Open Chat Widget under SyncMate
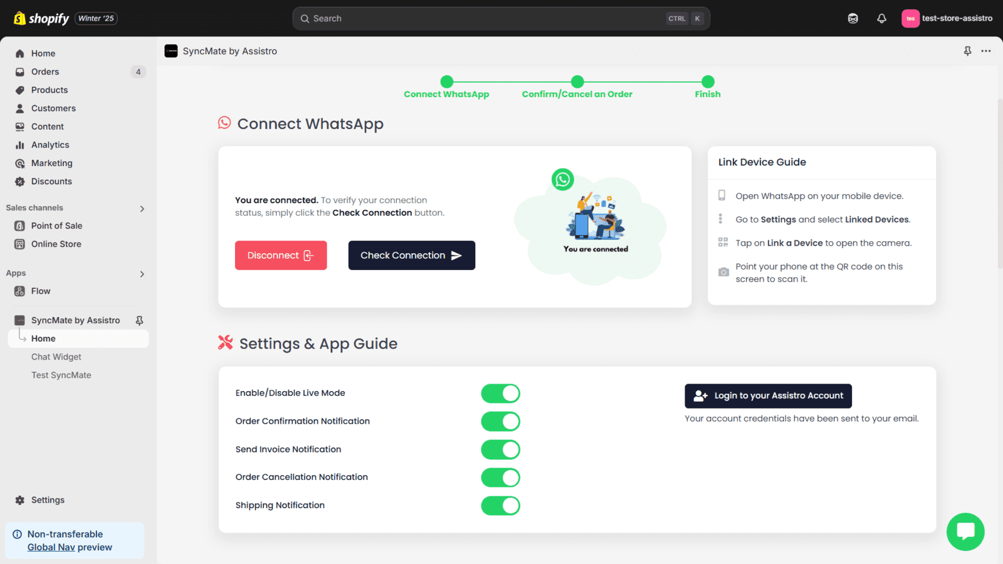 [56, 357]
